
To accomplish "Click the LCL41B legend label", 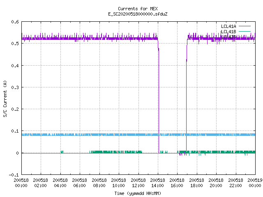I will 228,32.
